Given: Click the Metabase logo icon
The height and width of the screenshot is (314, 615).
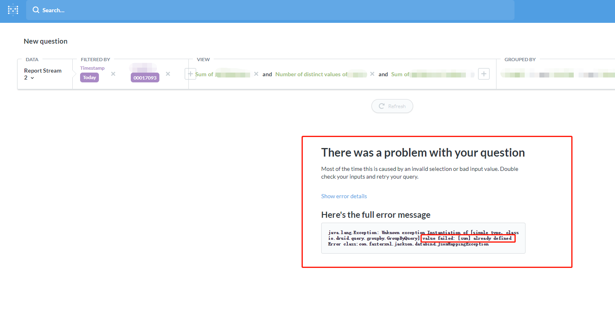Looking at the screenshot, I should 13,10.
